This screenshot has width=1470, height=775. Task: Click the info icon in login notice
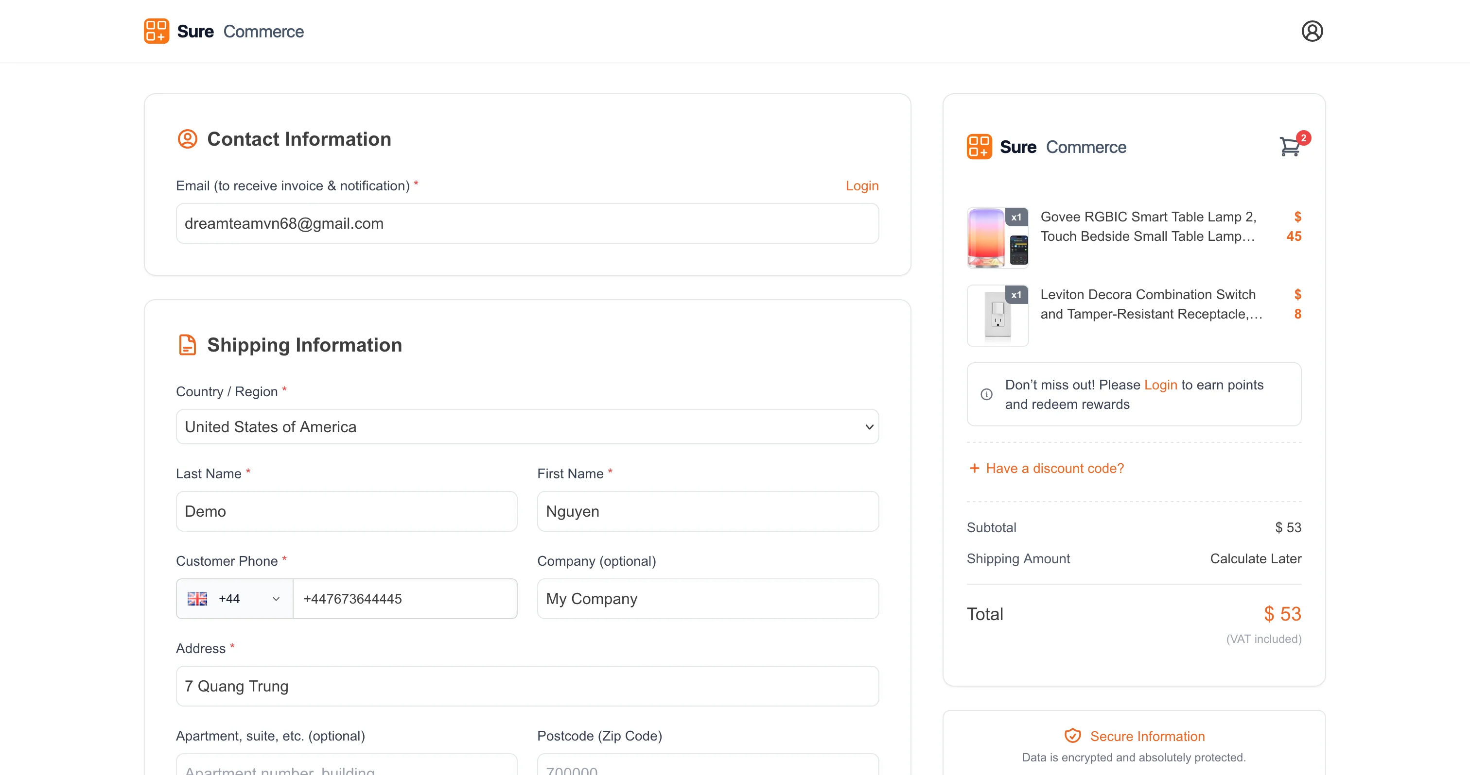(x=986, y=394)
